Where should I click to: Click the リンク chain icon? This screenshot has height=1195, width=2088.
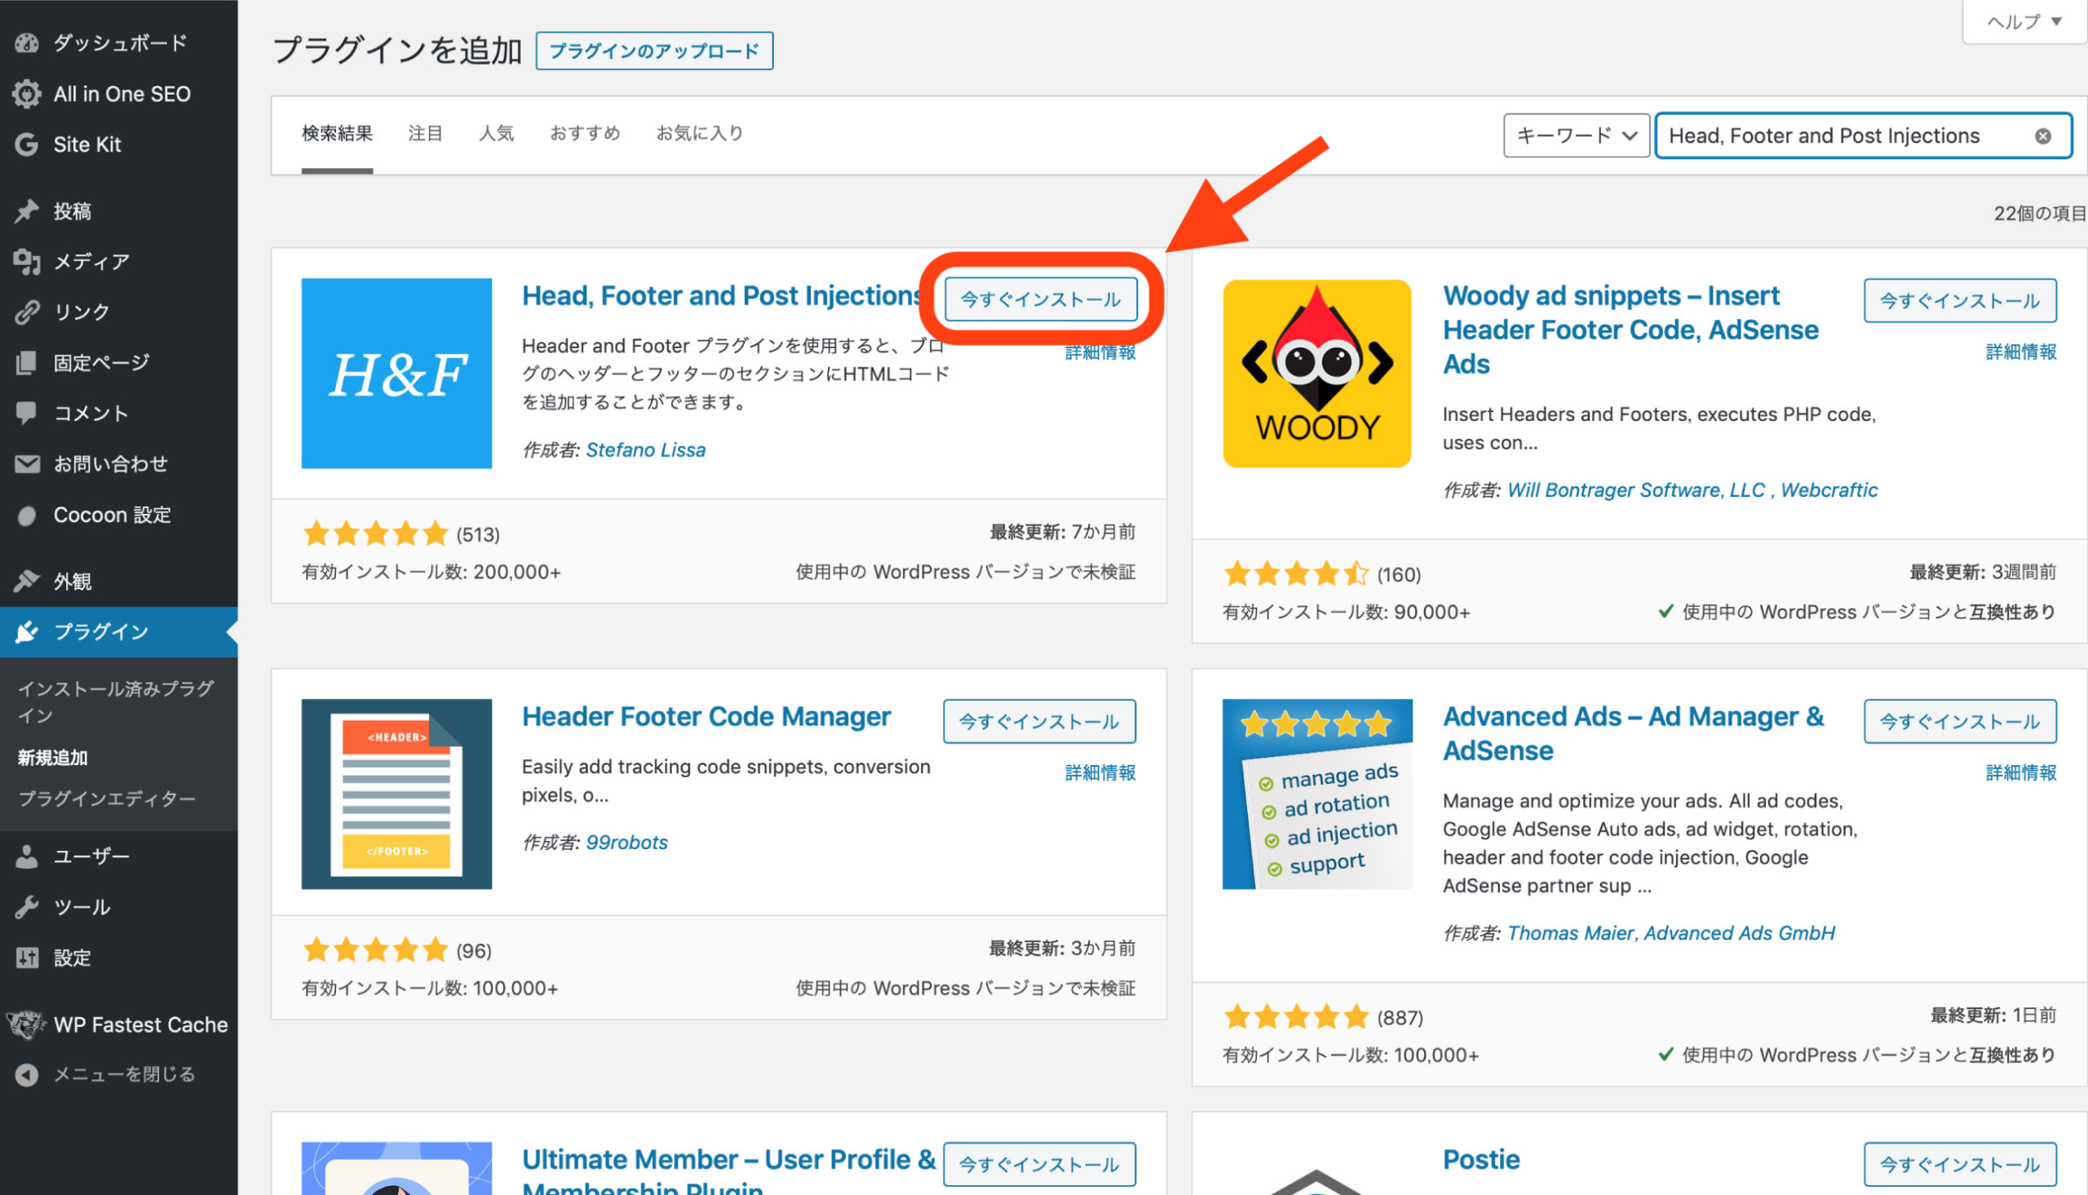pyautogui.click(x=26, y=312)
